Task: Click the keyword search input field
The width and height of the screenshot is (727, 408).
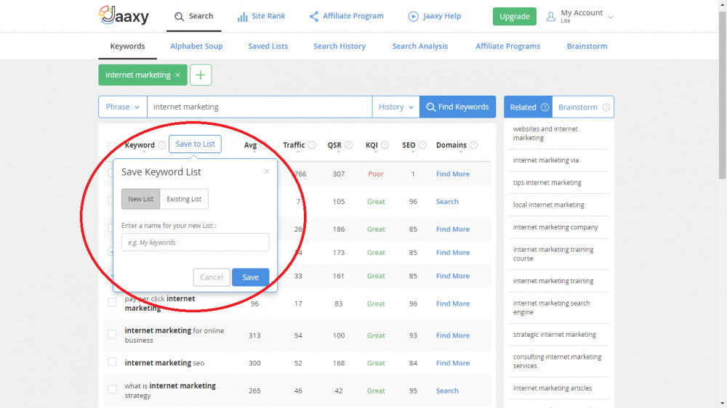Action: pos(260,107)
